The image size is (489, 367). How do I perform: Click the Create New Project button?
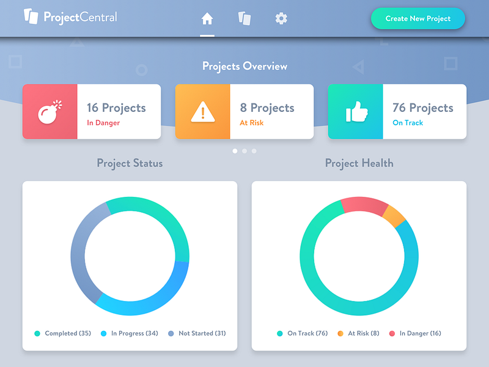[x=418, y=18]
